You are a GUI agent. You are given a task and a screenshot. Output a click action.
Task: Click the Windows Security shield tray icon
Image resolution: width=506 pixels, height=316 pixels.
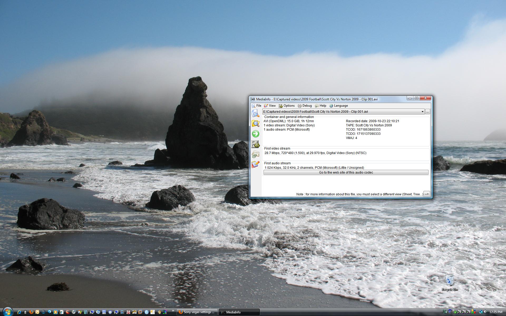click(474, 312)
